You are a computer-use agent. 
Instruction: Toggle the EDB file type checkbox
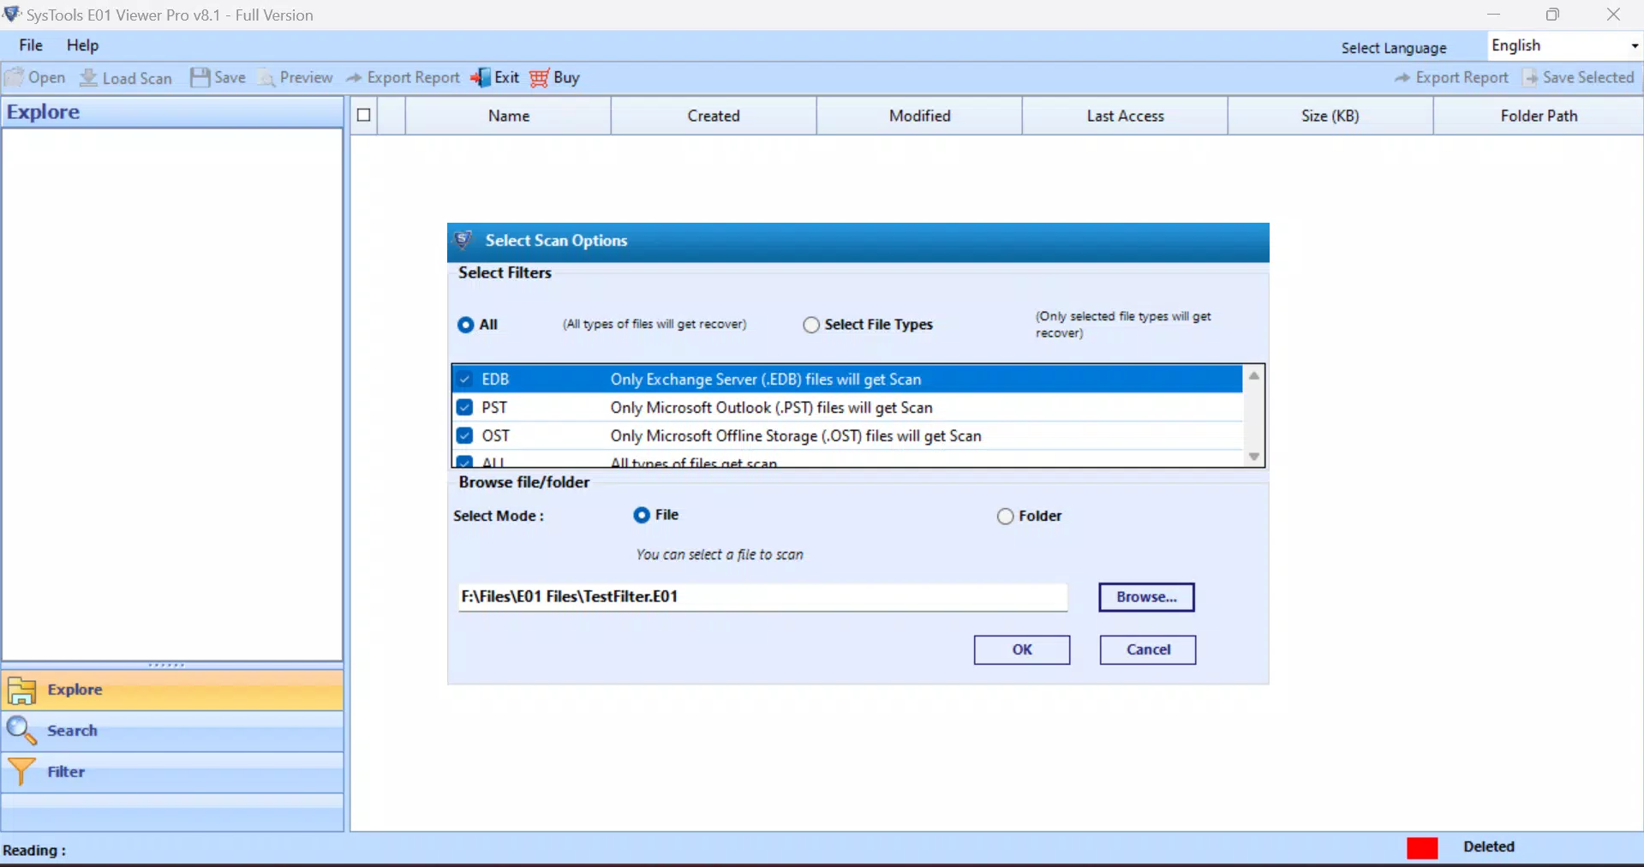[464, 380]
